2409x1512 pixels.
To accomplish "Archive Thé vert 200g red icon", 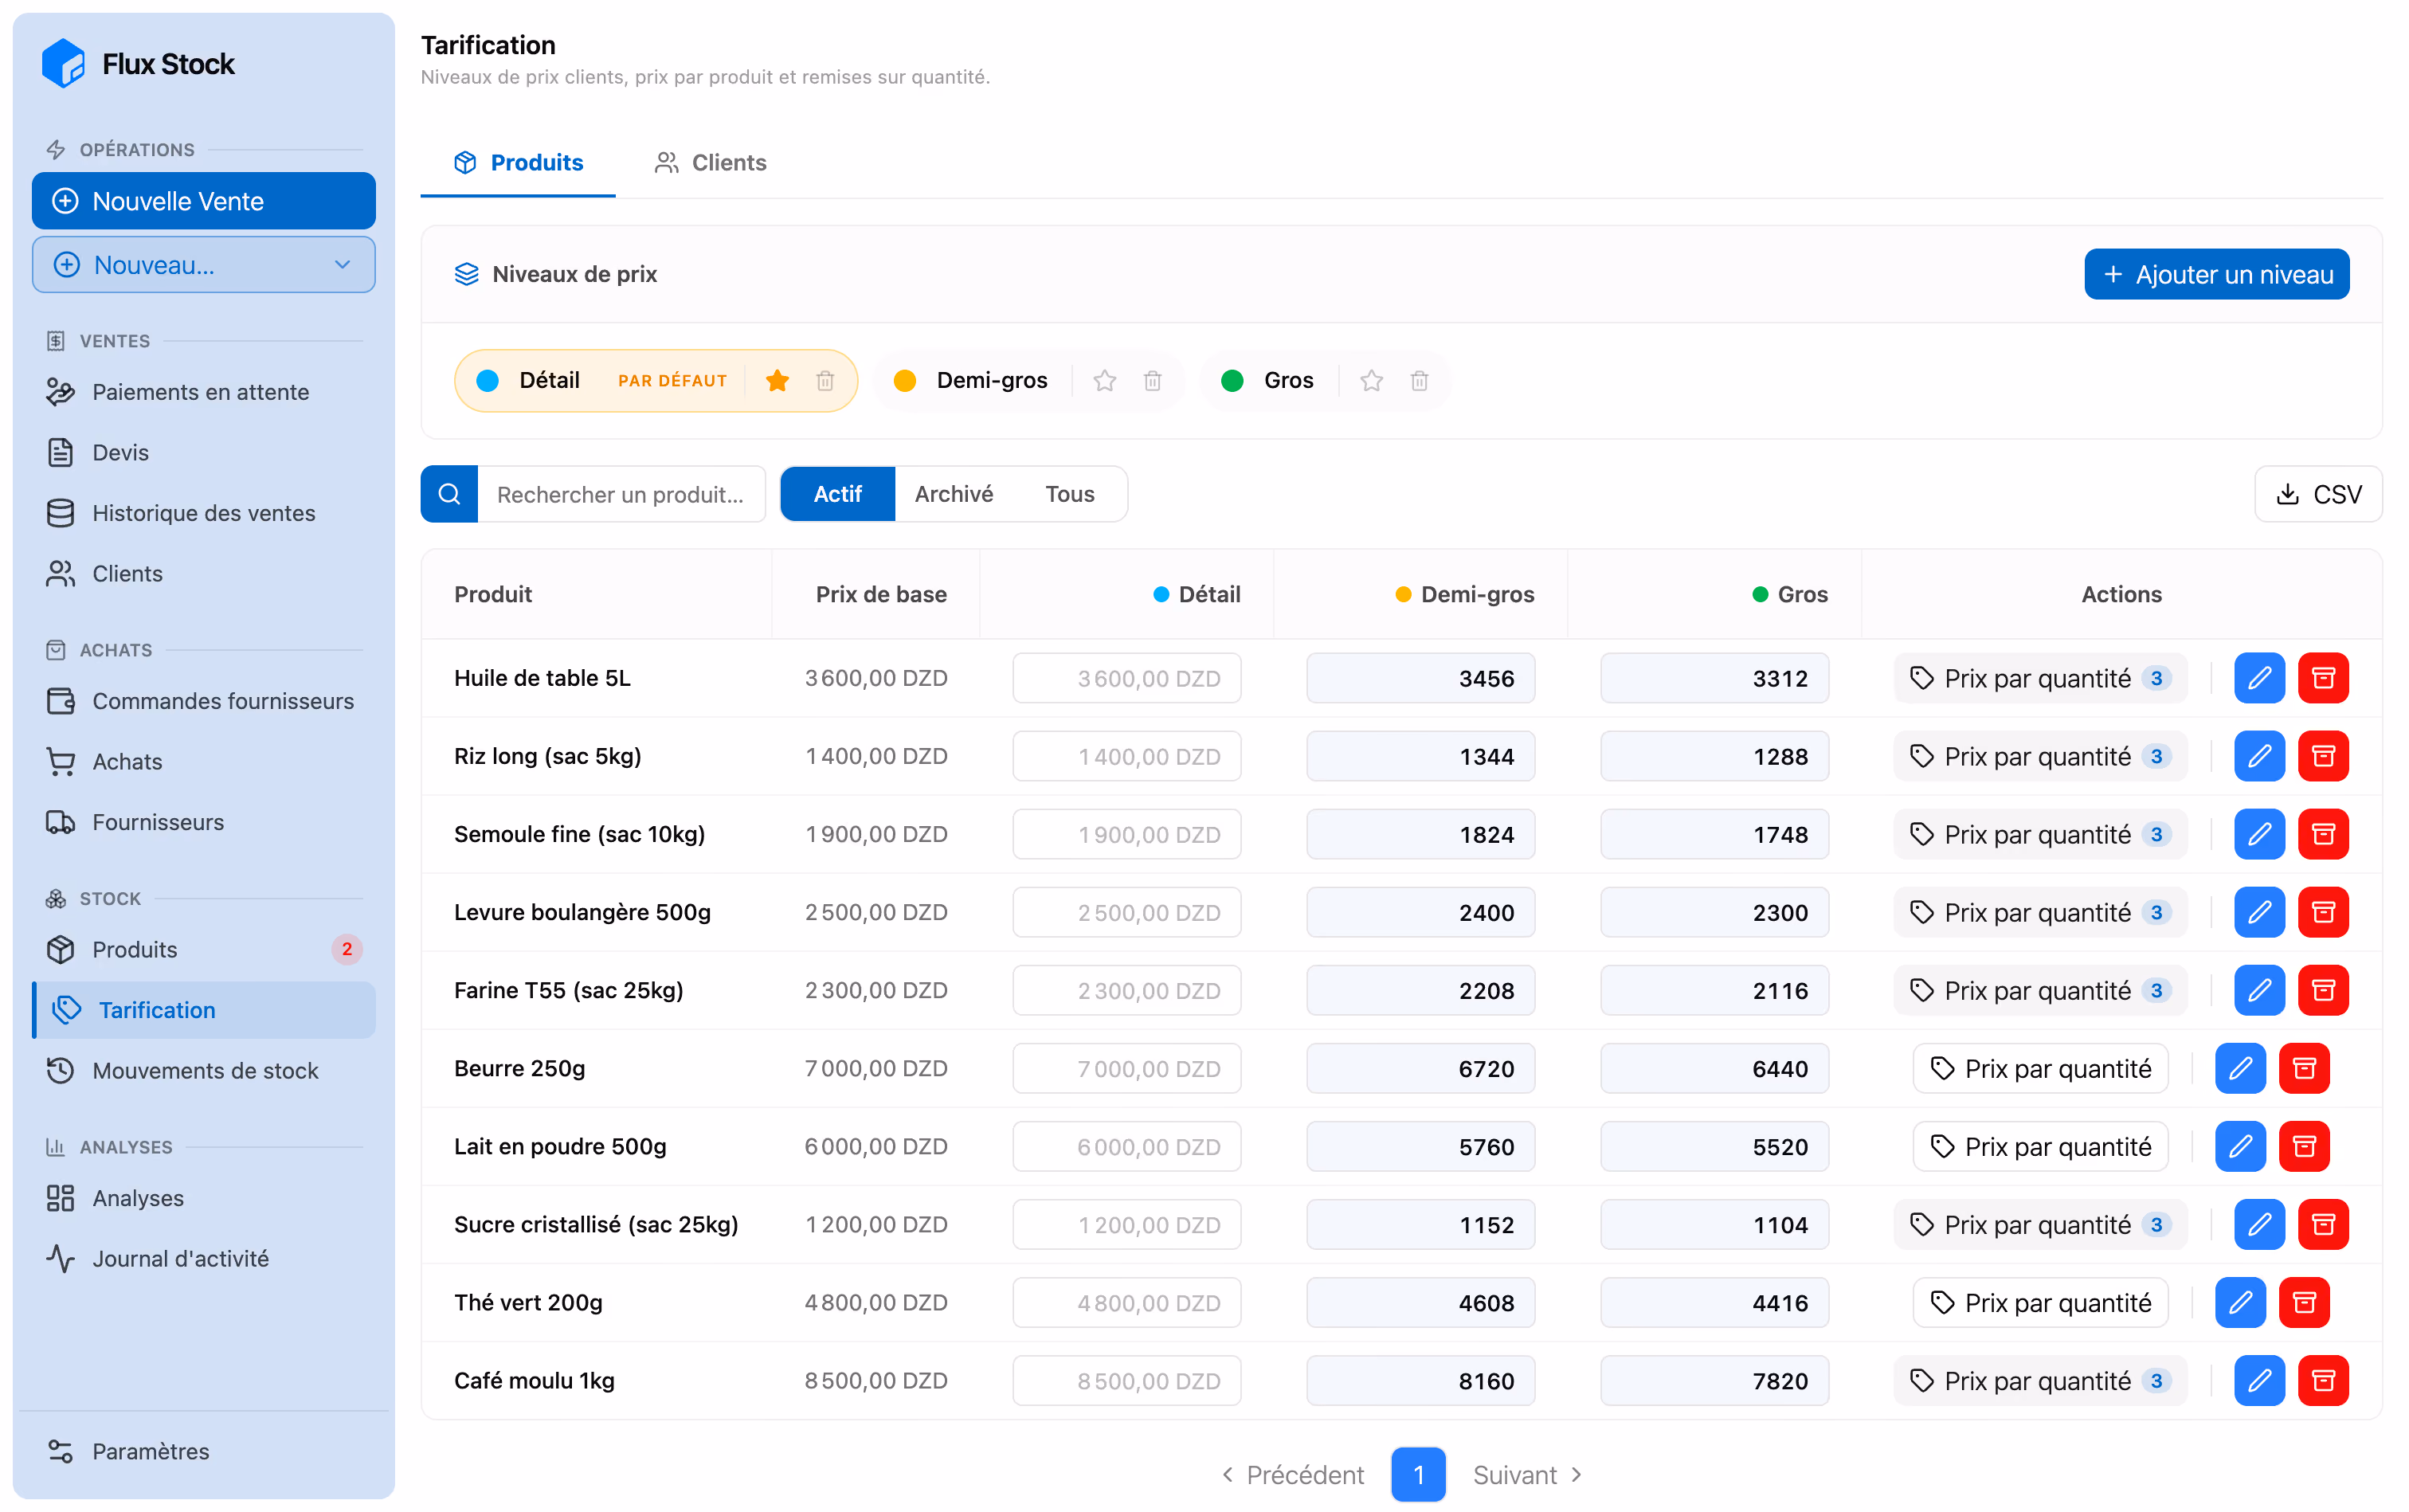I will 2304,1302.
